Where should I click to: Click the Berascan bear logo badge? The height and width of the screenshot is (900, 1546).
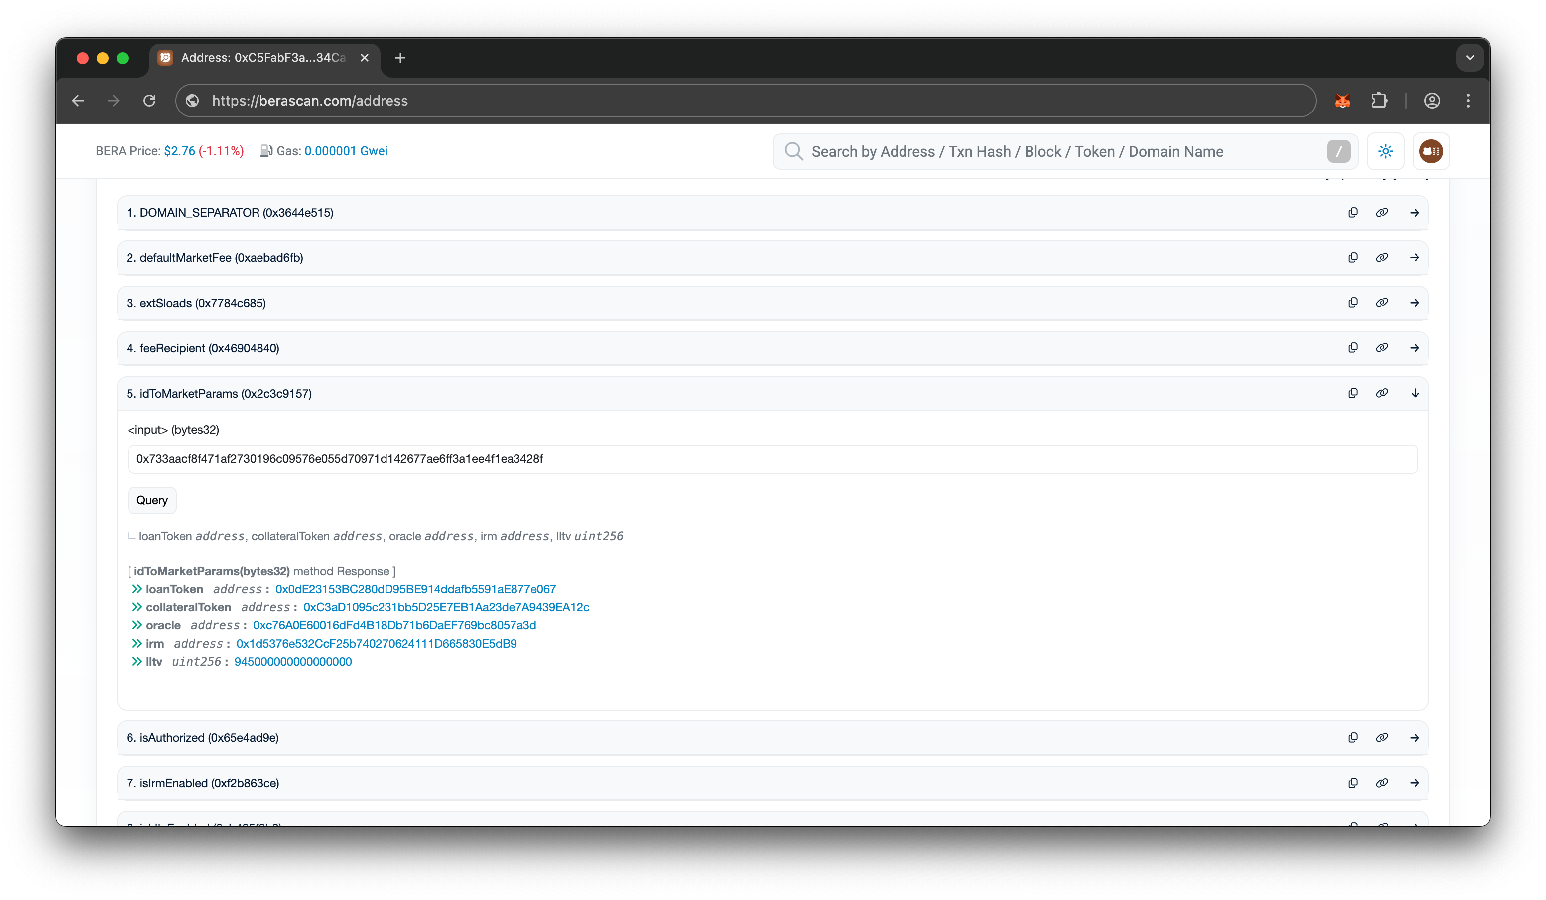click(x=1430, y=151)
